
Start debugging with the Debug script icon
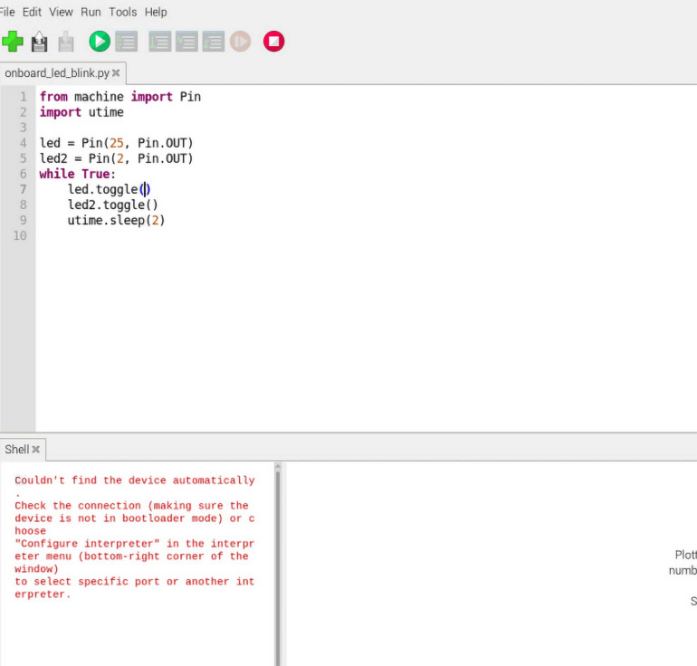(x=126, y=42)
